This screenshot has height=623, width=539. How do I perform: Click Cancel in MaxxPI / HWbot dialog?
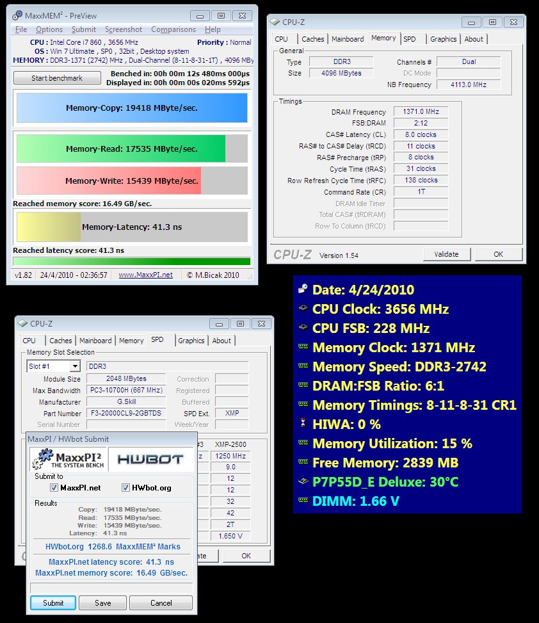click(x=161, y=603)
